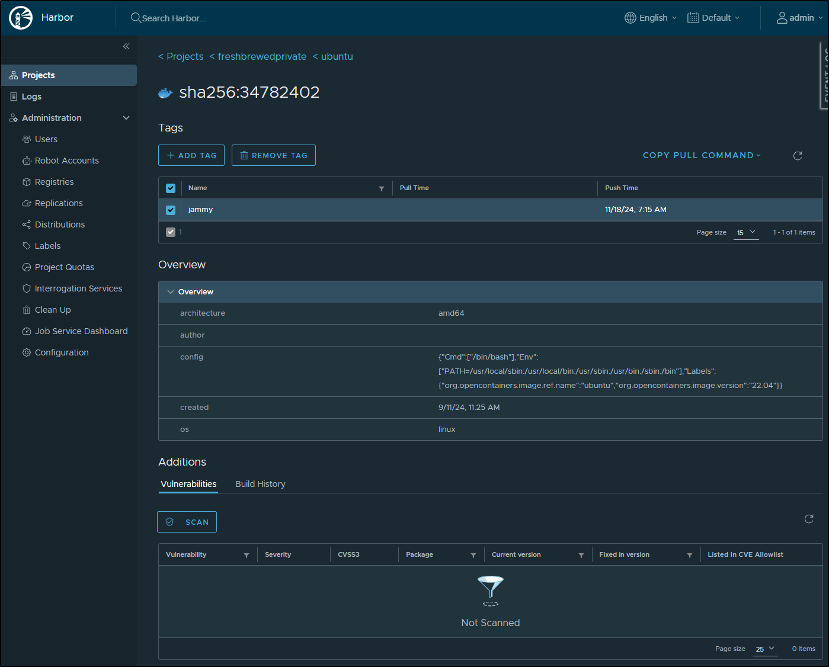Click Listed In CVE Allowlist header

745,554
